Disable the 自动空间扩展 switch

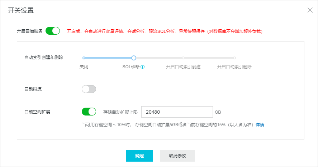pyautogui.click(x=89, y=112)
